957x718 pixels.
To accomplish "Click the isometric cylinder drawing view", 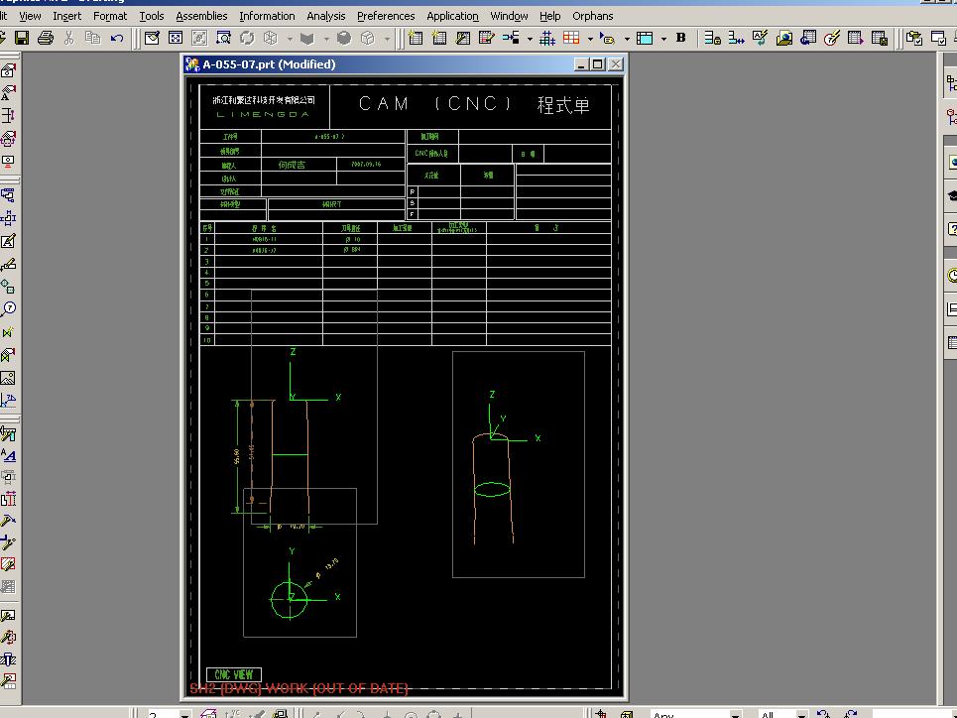I will (519, 464).
